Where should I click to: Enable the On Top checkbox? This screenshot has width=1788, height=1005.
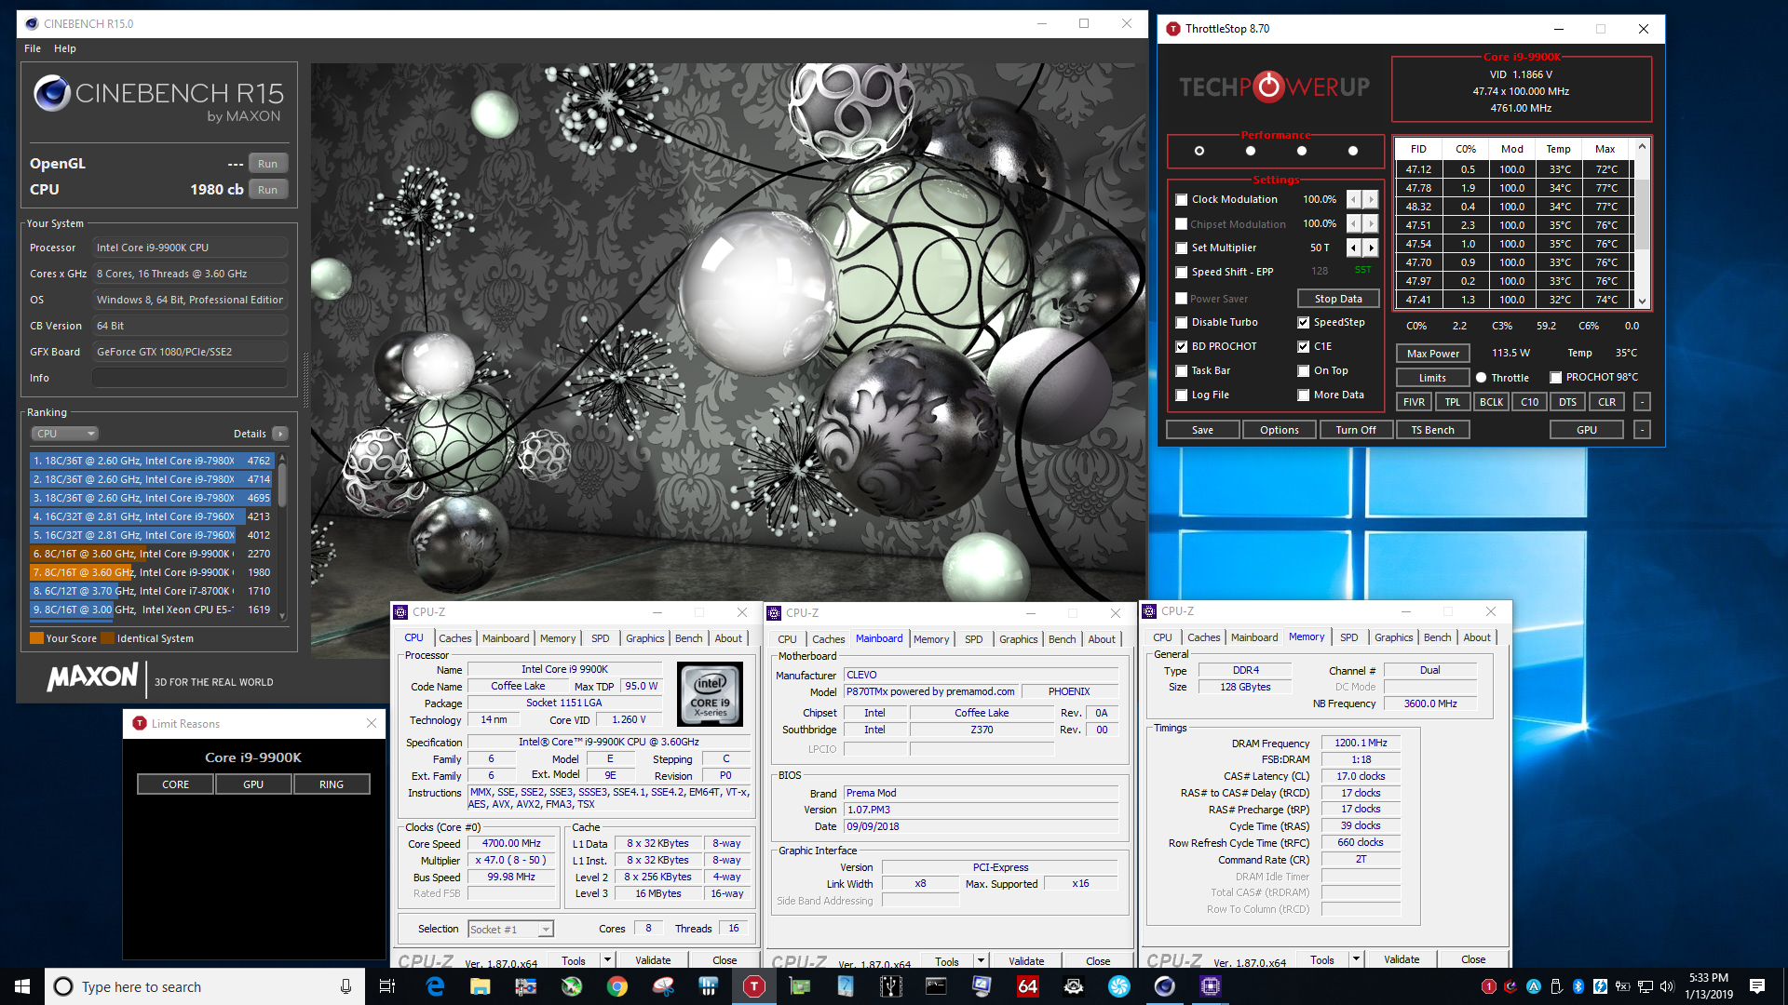[x=1304, y=371]
